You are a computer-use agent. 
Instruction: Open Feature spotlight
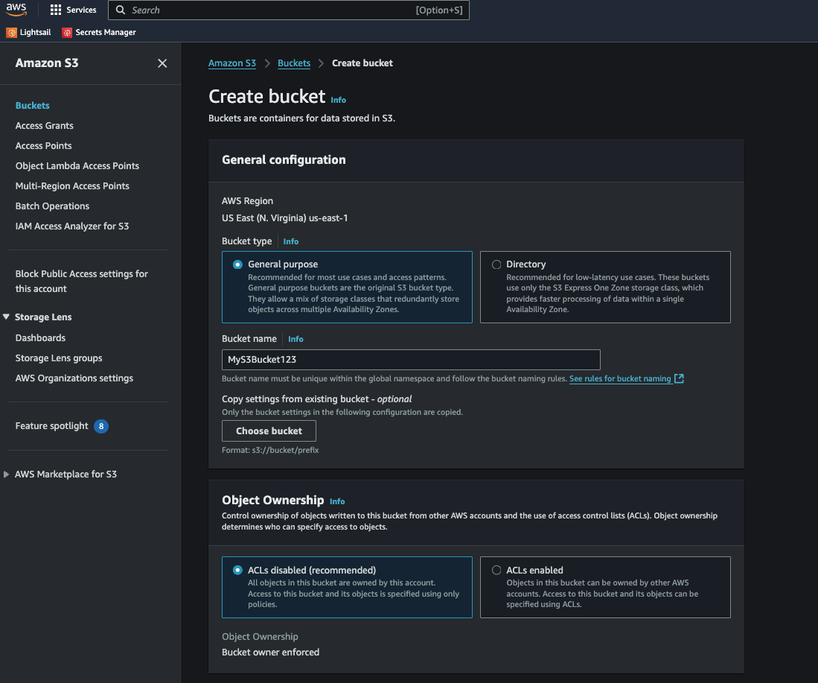pyautogui.click(x=51, y=426)
